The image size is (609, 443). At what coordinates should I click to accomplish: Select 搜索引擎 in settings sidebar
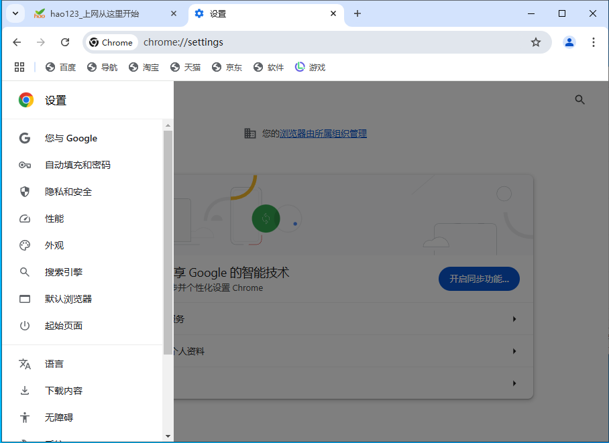82,272
